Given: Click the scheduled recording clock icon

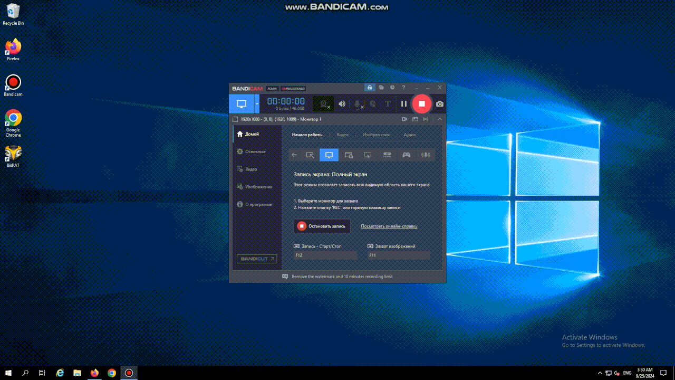Looking at the screenshot, I should (x=392, y=88).
